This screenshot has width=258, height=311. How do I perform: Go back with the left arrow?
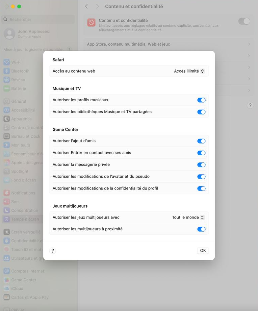86,6
